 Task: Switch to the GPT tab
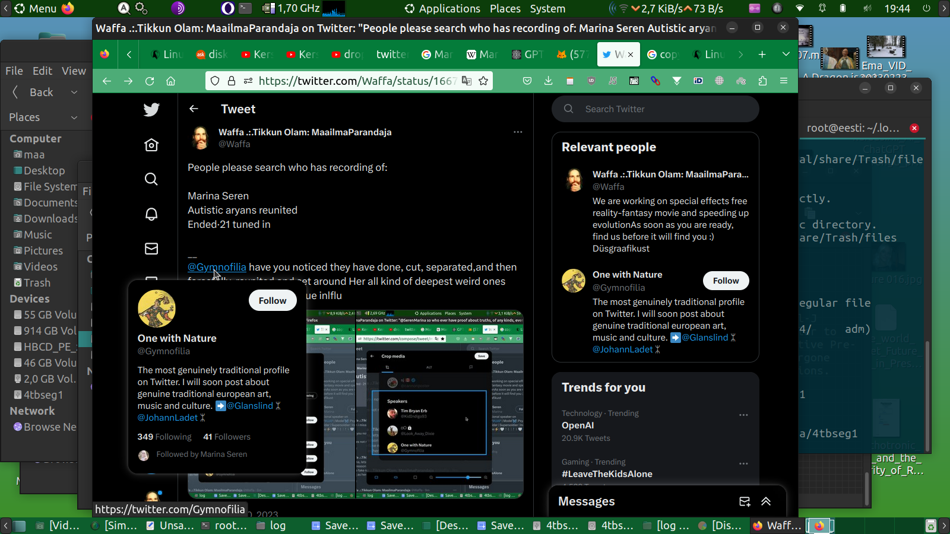[x=528, y=55]
